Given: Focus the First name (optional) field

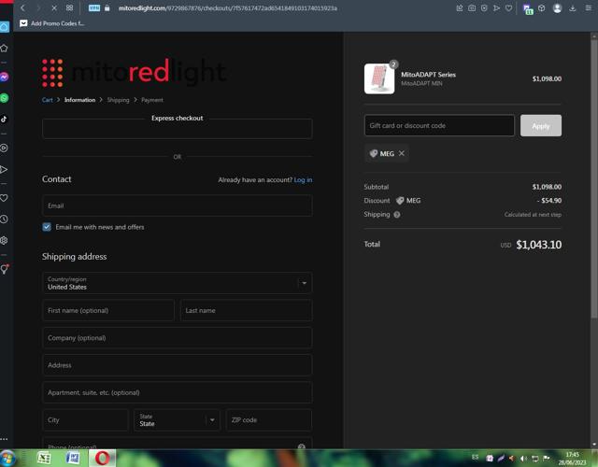Looking at the screenshot, I should tap(108, 310).
